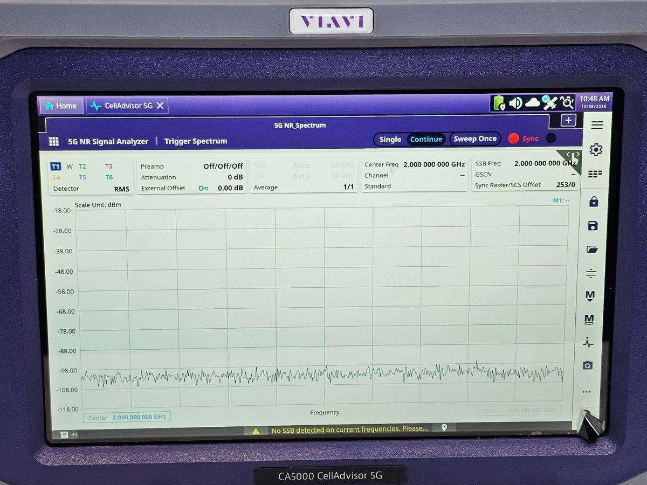This screenshot has width=647, height=485.
Task: Open the speaker volume icon
Action: point(516,102)
